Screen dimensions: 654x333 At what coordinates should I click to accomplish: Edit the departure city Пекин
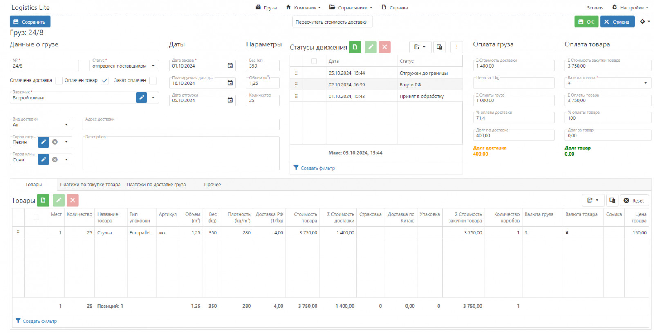[43, 142]
